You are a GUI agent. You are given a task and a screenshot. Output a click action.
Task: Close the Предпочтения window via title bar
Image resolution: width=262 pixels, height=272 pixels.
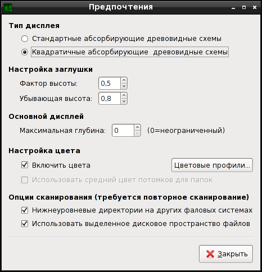[x=255, y=7]
